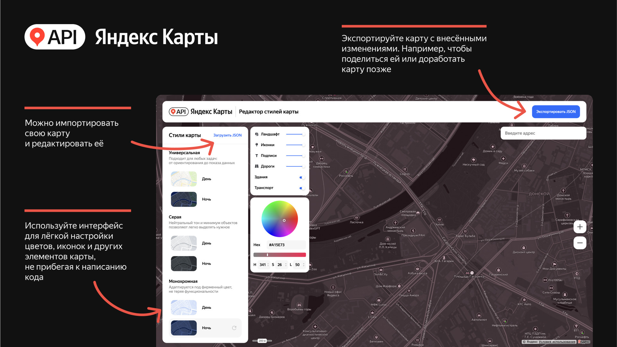
Task: Click the Ландшафт landscape tree icon
Action: [257, 134]
